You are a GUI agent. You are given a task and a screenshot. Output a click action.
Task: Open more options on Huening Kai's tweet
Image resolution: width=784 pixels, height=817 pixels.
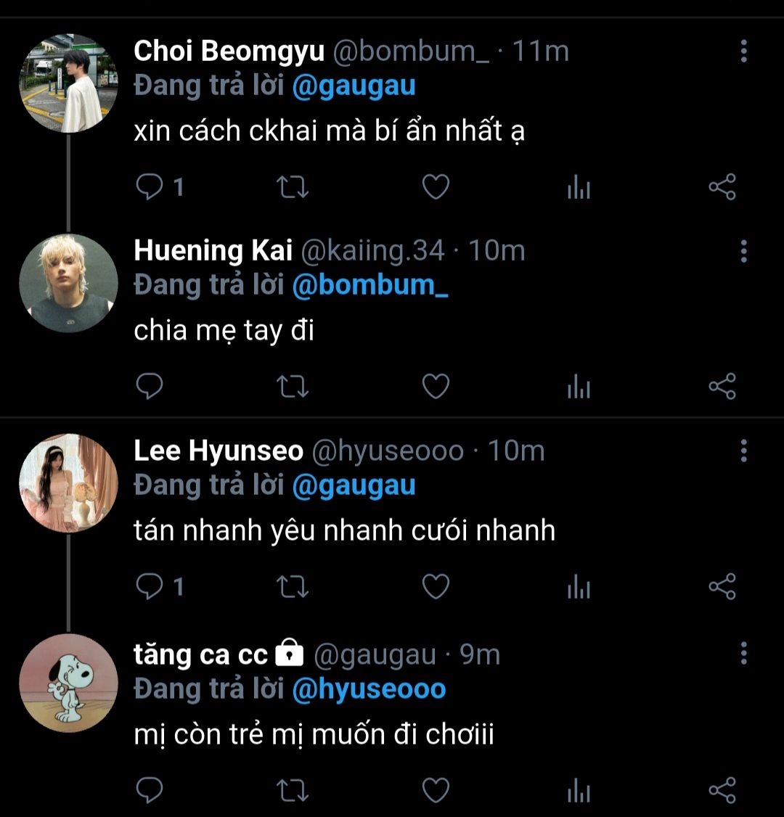743,251
